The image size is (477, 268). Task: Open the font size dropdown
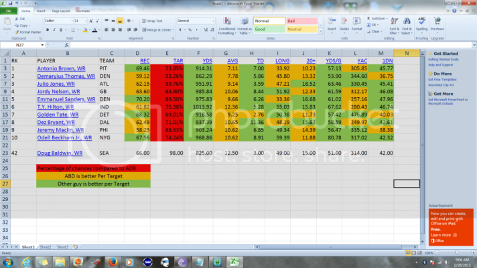86,21
